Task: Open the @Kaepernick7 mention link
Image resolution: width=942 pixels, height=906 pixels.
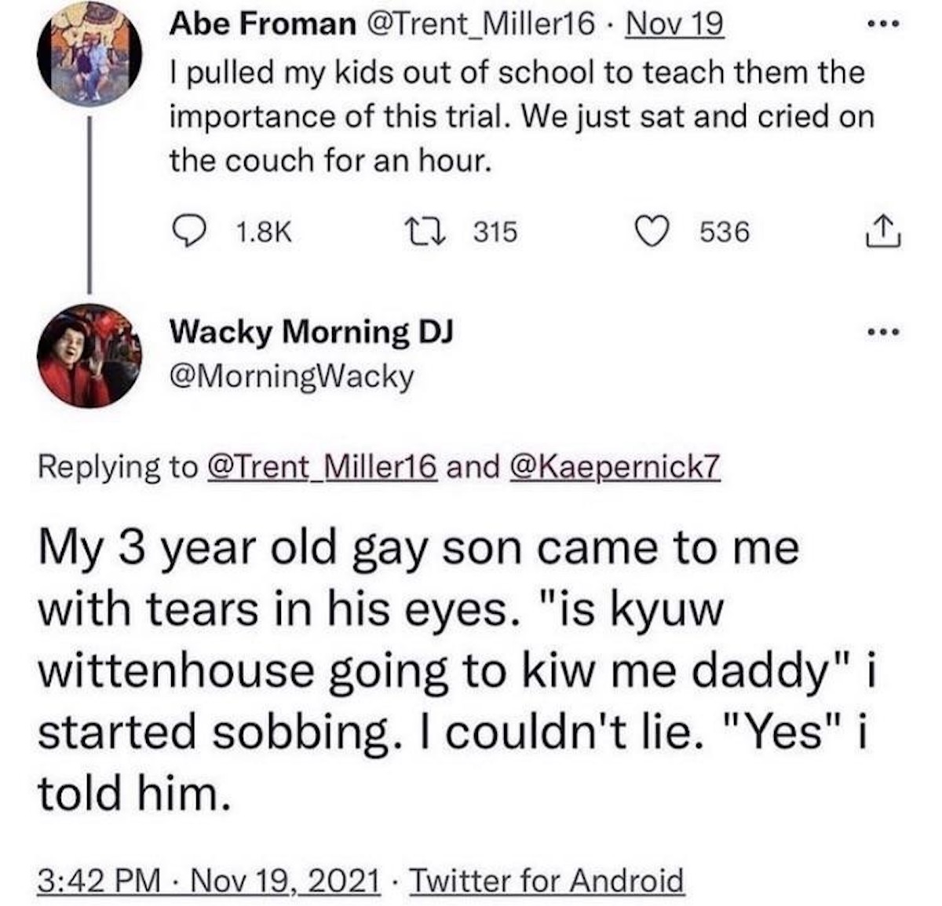Action: (x=615, y=467)
